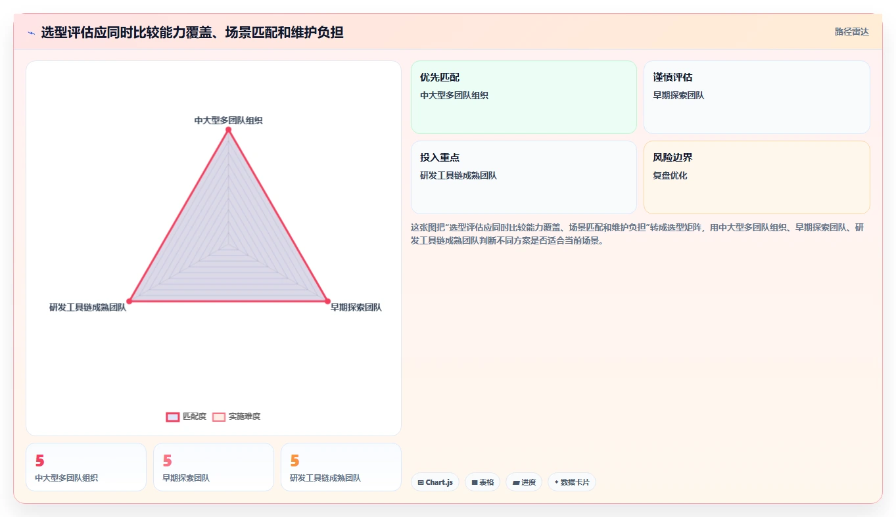
Task: Click the 路径雷达 label in header
Action: (x=852, y=32)
